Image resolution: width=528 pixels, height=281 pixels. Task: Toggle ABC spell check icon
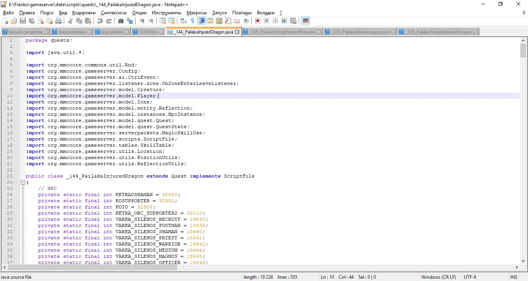[306, 21]
